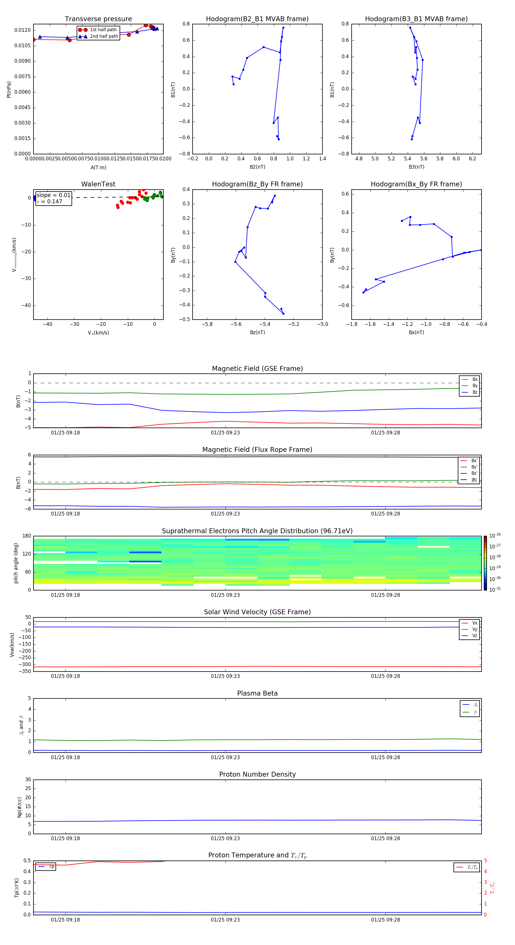This screenshot has height=945, width=515.
Task: Click the "Plasma Beta" plot title
Action: click(257, 693)
